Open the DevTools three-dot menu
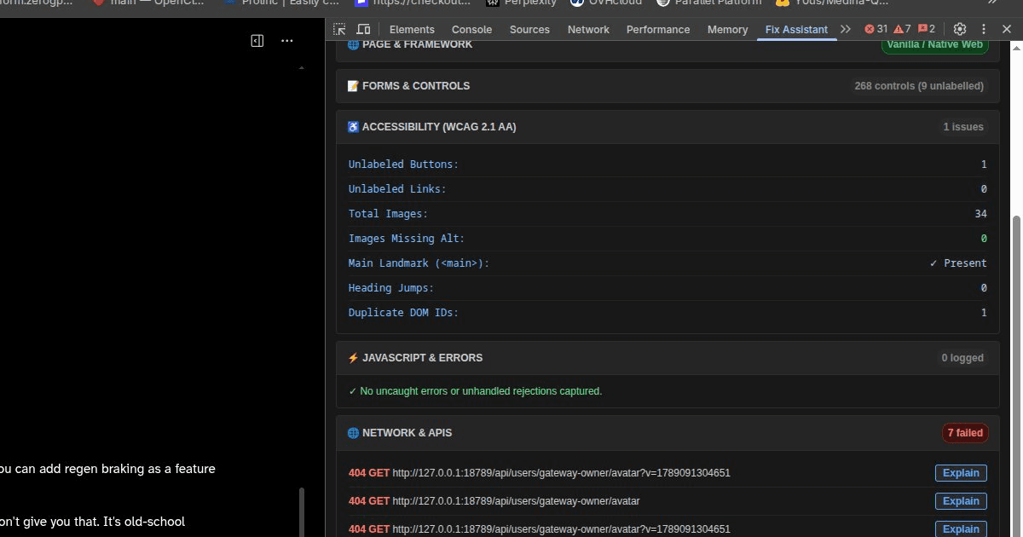 point(984,29)
